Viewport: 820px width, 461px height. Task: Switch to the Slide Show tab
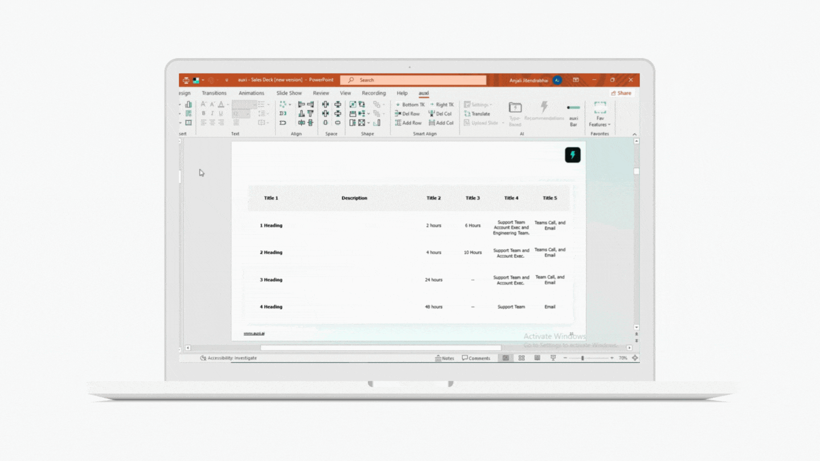coord(289,93)
